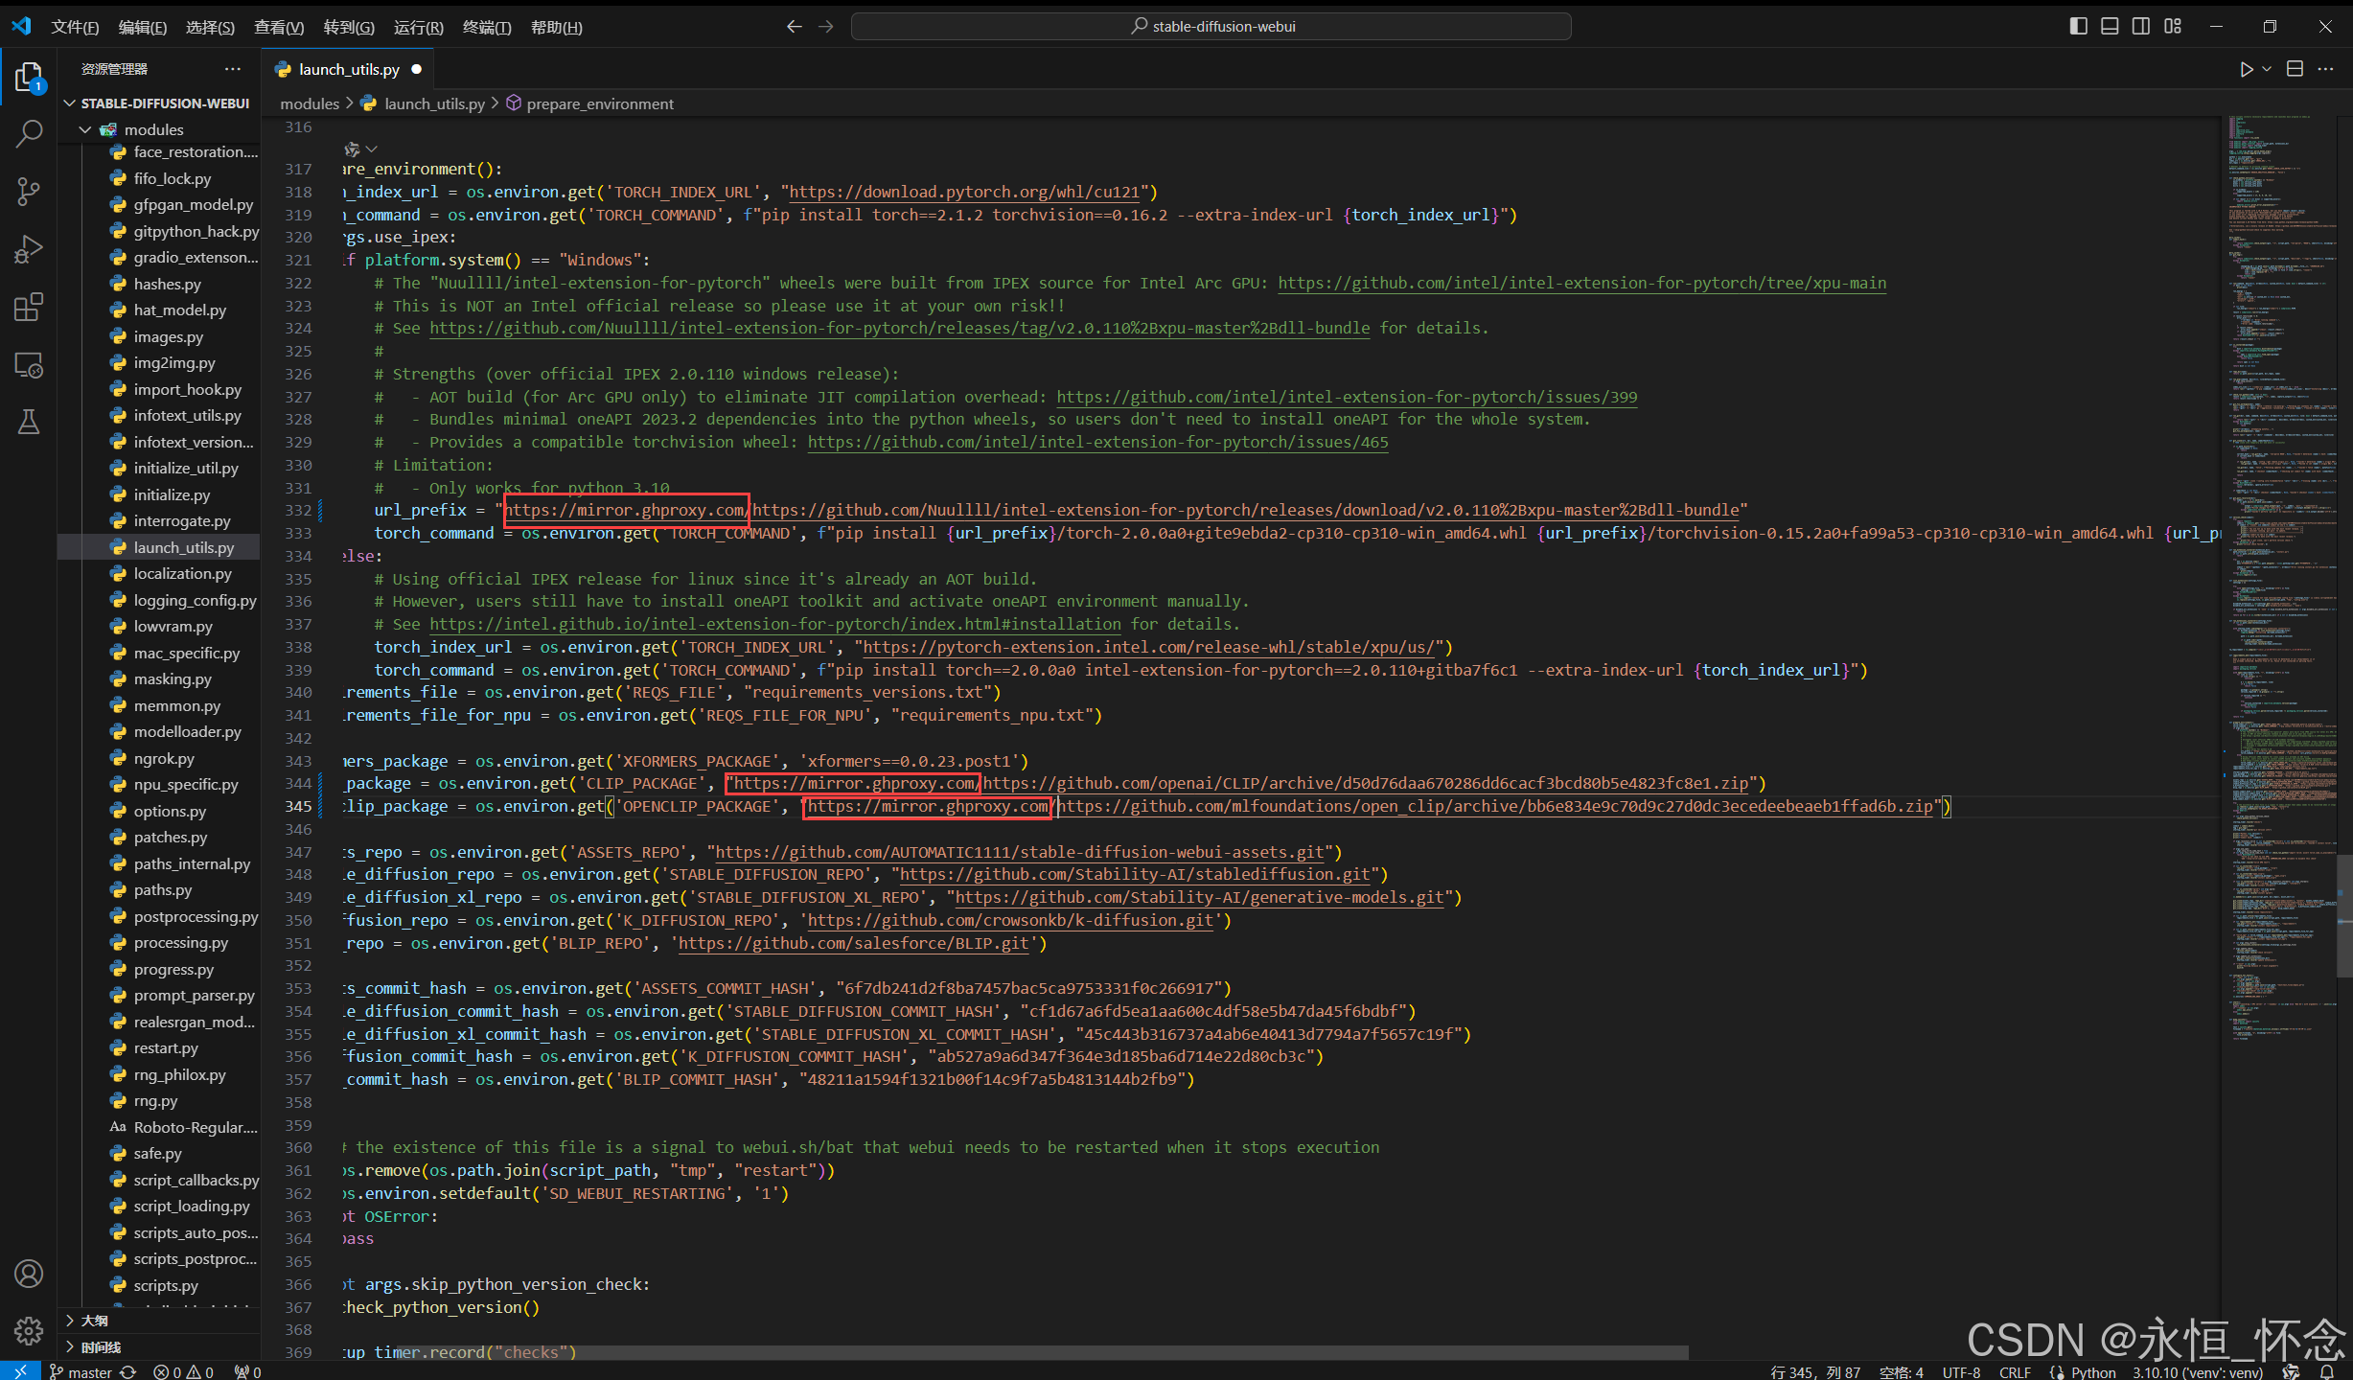2353x1380 pixels.
Task: Toggle the bottom panel layout button
Action: [2110, 27]
